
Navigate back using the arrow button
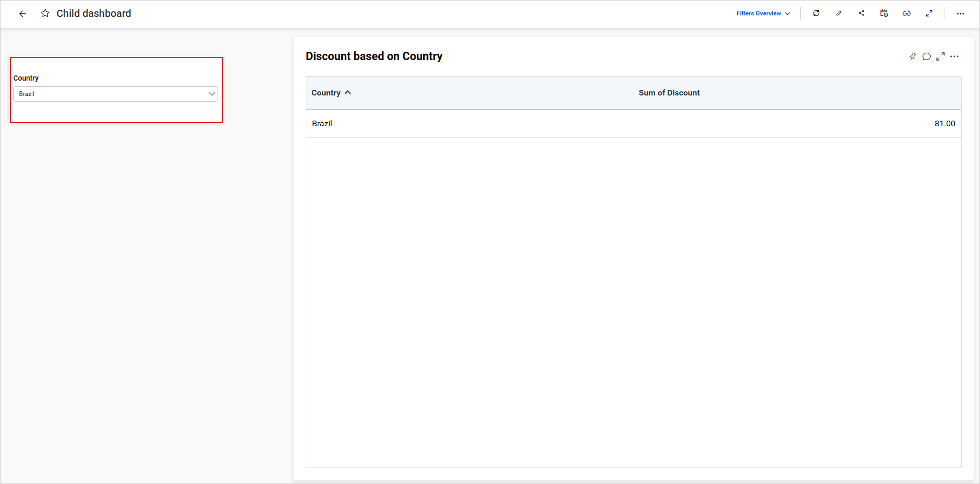pyautogui.click(x=23, y=13)
